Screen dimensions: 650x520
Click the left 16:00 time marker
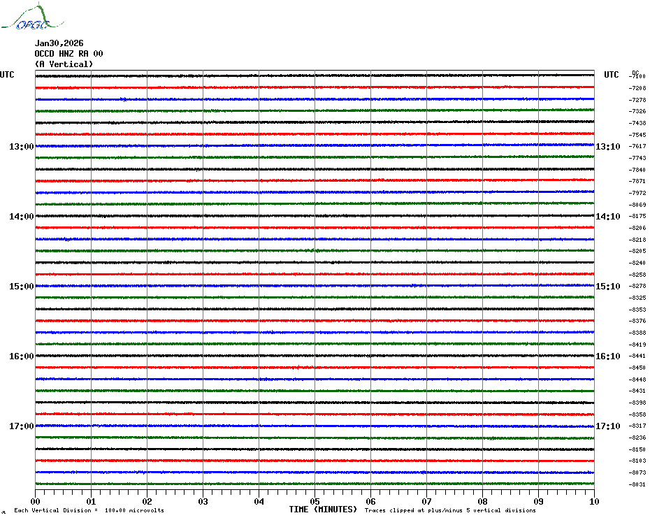(x=21, y=356)
